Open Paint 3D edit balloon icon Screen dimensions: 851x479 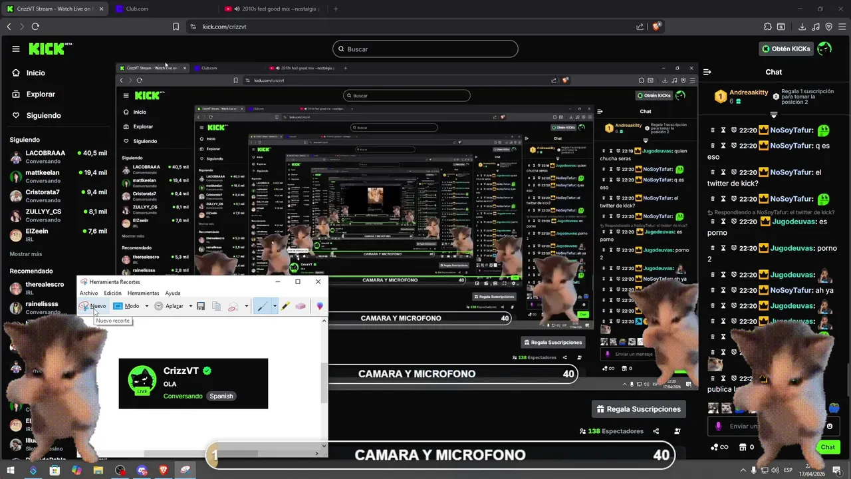tap(320, 306)
